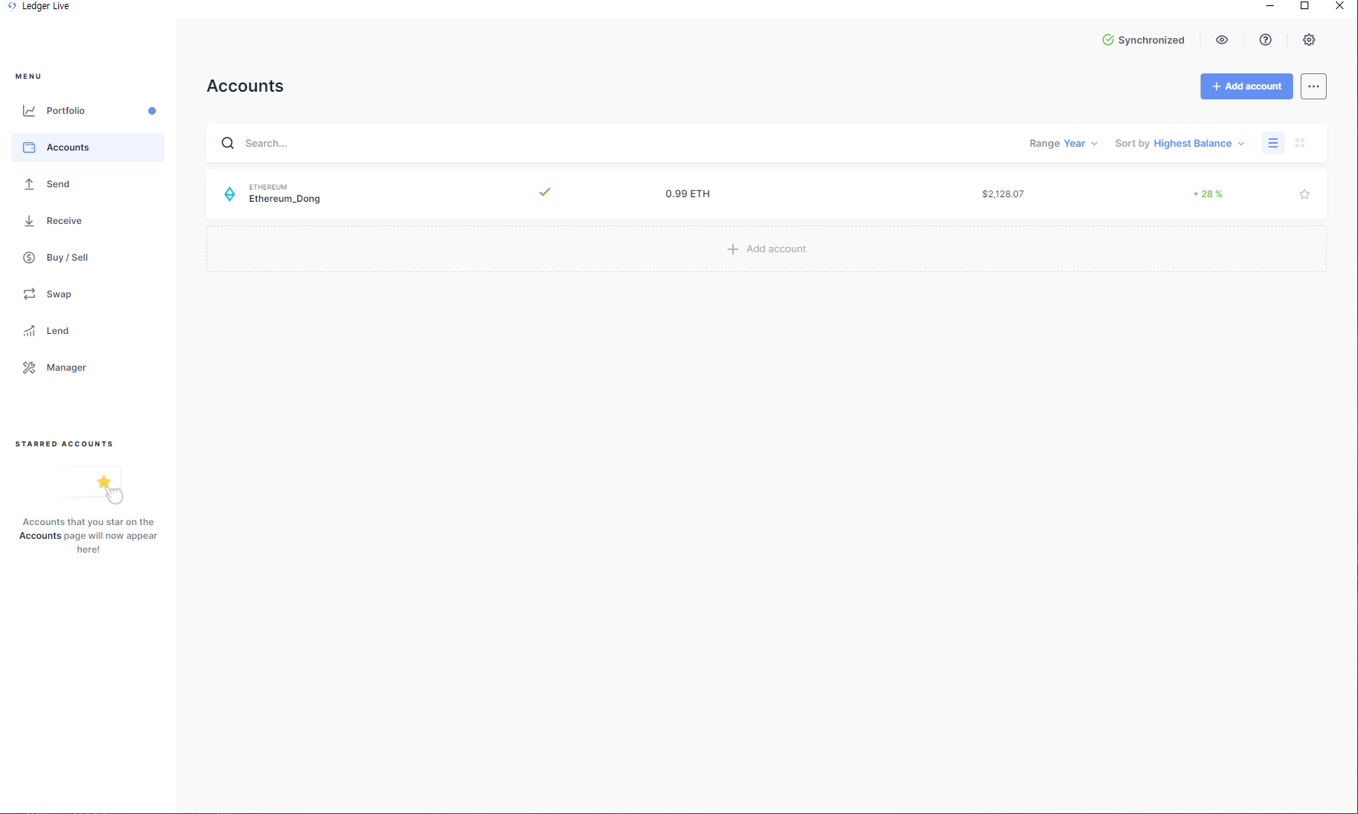
Task: Click the plus icon in dashed Add account area
Action: (732, 249)
